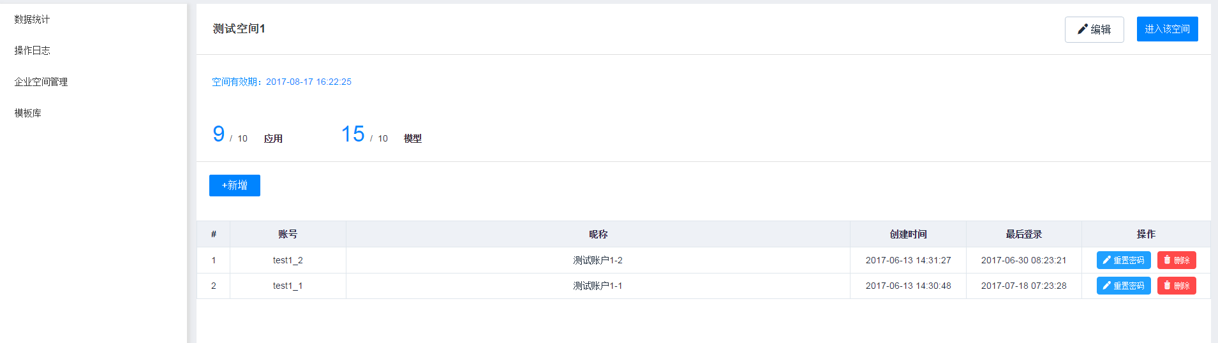Click the pencil icon in the 编辑 button

[x=1082, y=29]
